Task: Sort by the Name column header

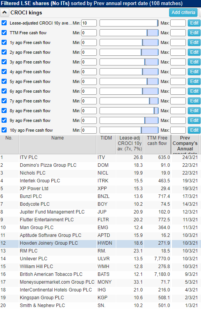Action: pyautogui.click(x=58, y=144)
